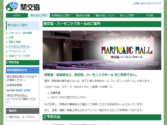Screen dimensions: 167x125
Task: Go to the 事故防止活動 tab
Action: point(83,15)
